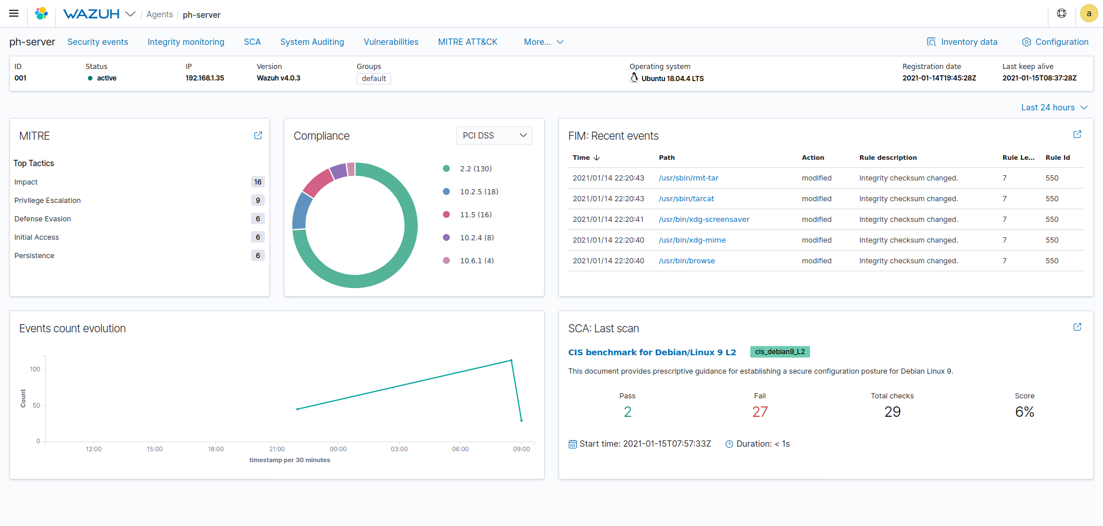Go to Agents breadcrumb
Screen dimensions: 1103x526
(160, 14)
